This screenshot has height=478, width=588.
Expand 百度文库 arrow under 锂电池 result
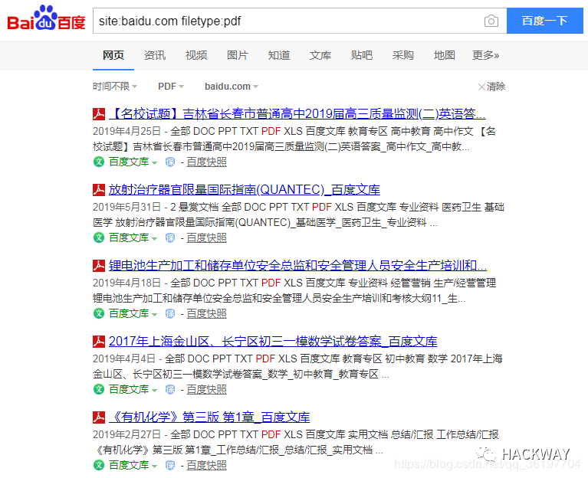pos(155,314)
